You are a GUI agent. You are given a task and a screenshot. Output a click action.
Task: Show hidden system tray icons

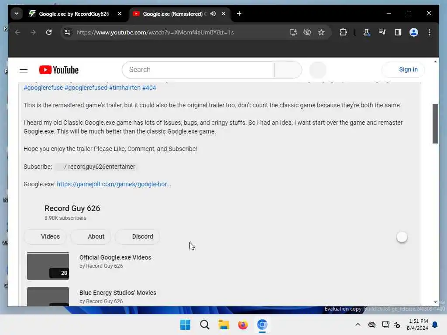pos(358,325)
